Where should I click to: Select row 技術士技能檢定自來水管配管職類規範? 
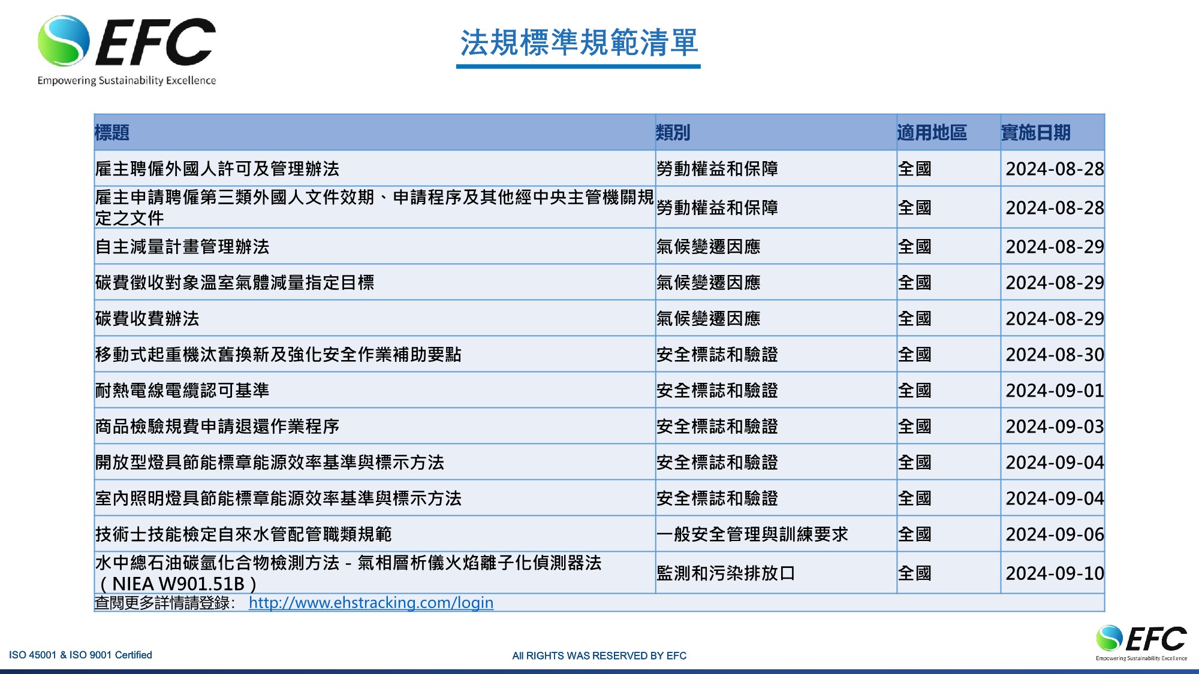coord(599,534)
